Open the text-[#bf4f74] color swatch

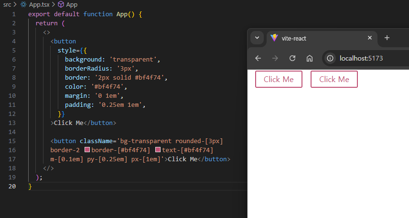click(158, 150)
